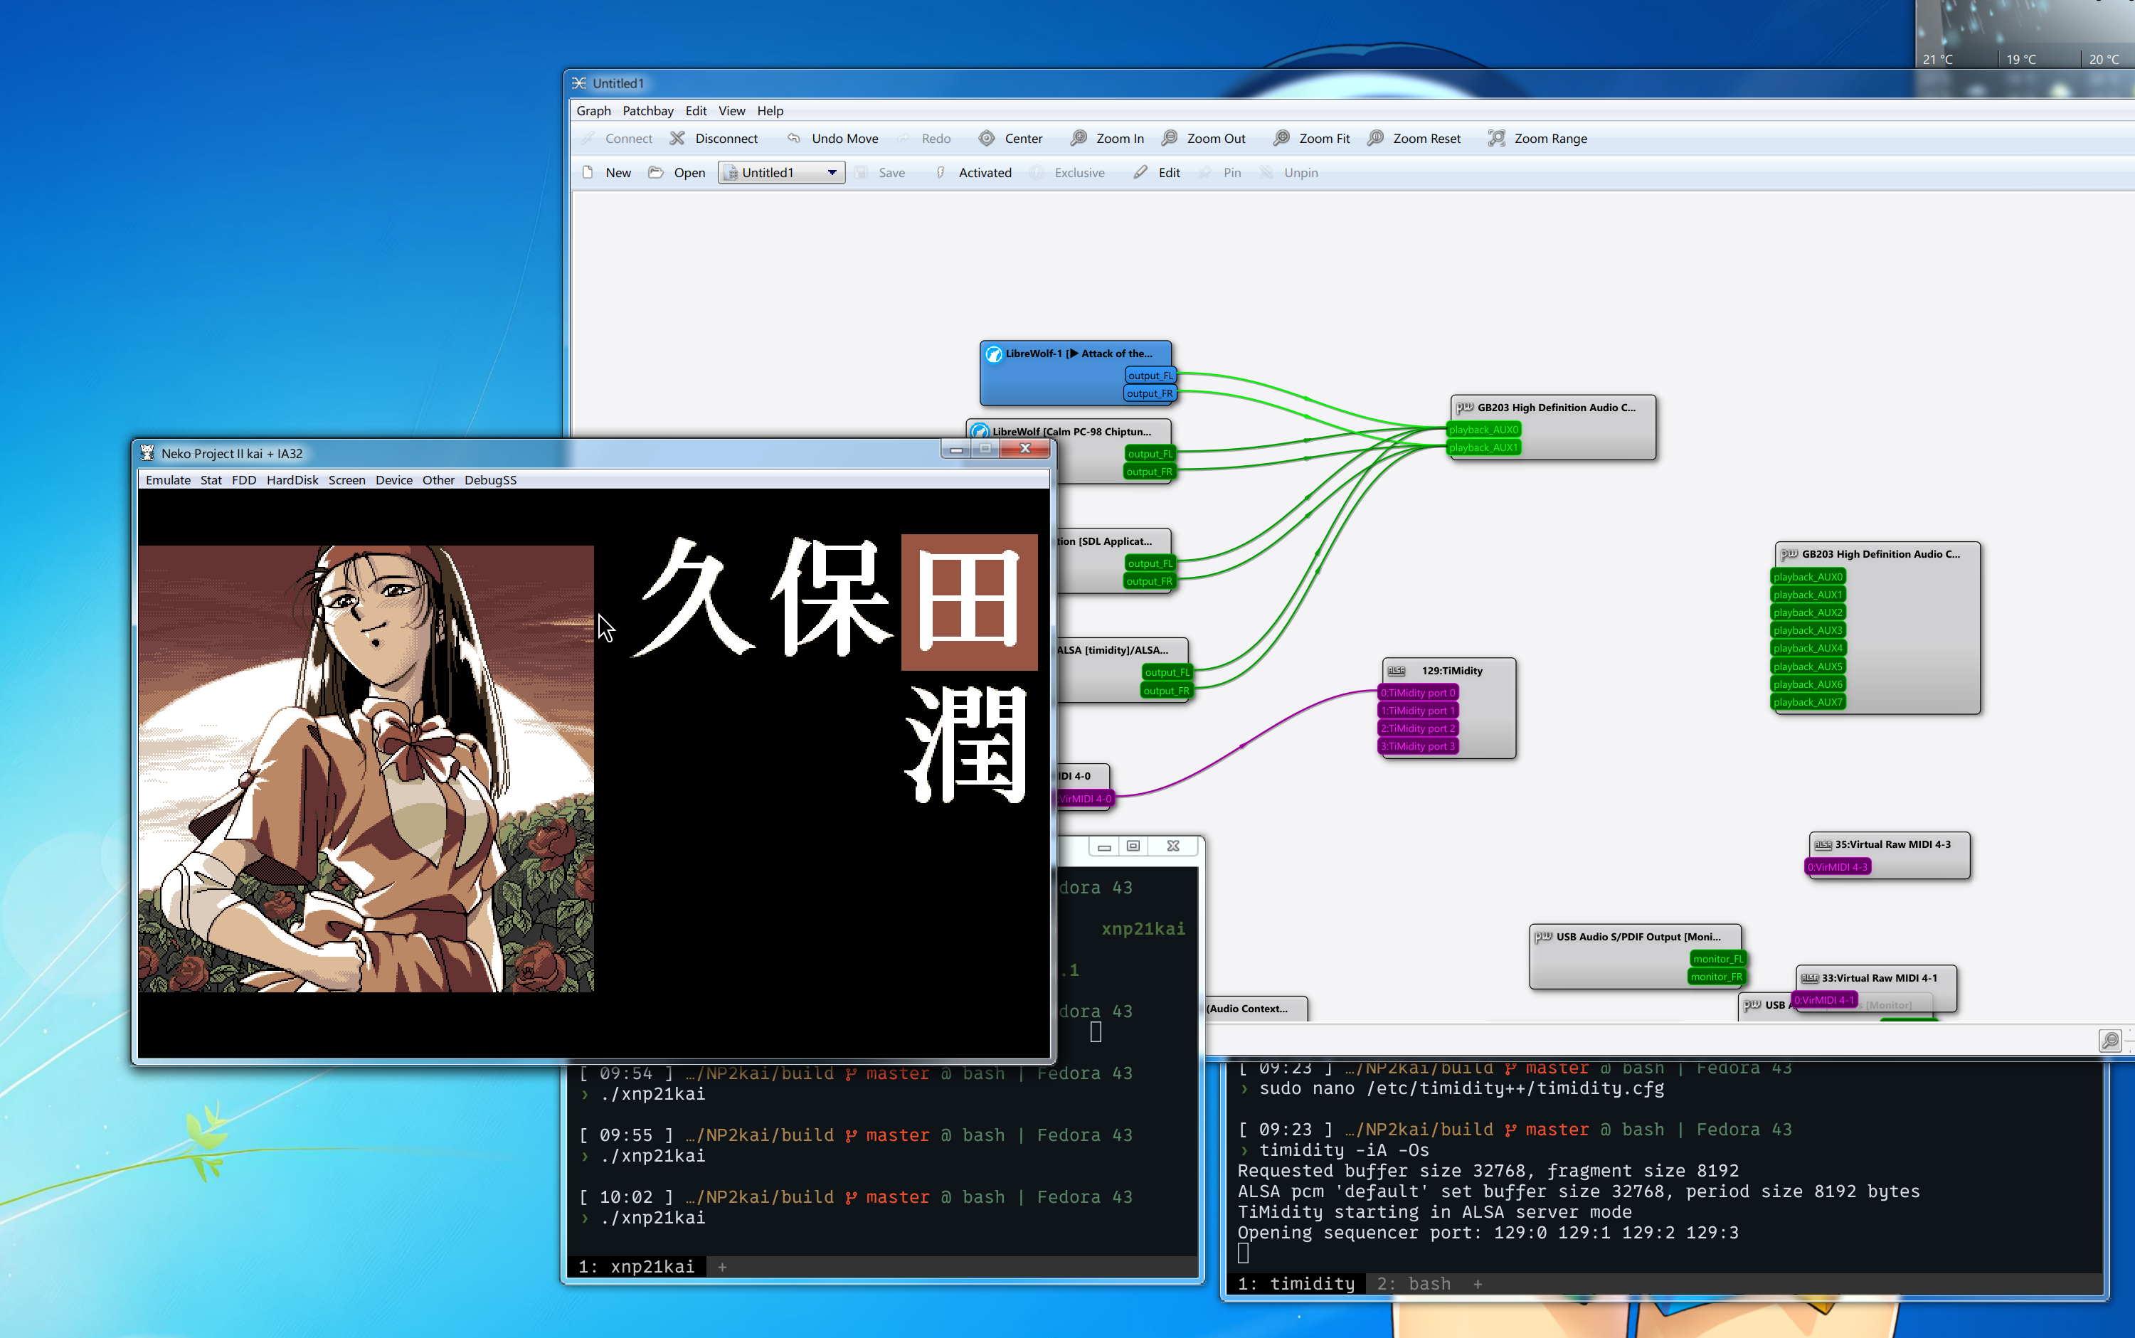Click the zoom icon in graph corner
The width and height of the screenshot is (2135, 1338).
2110,1040
